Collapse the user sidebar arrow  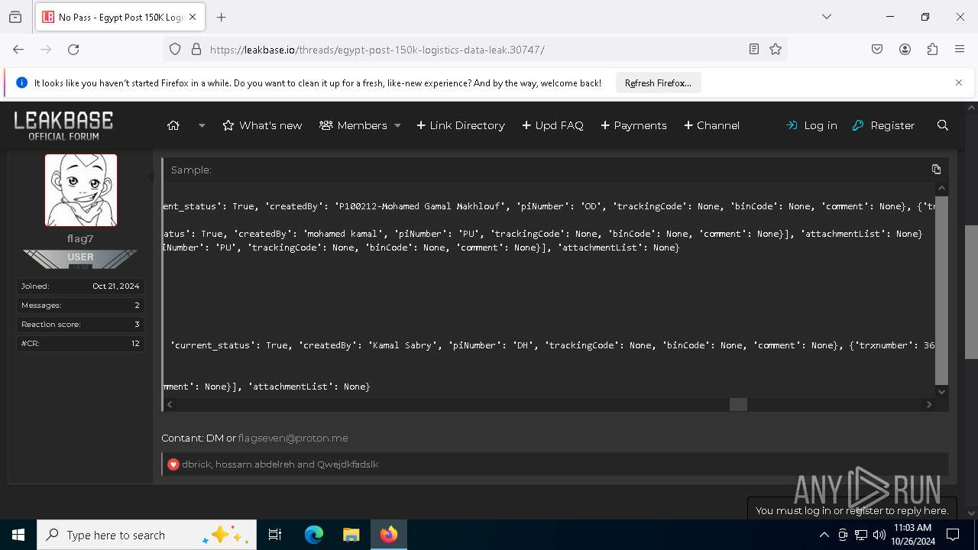tap(151, 176)
